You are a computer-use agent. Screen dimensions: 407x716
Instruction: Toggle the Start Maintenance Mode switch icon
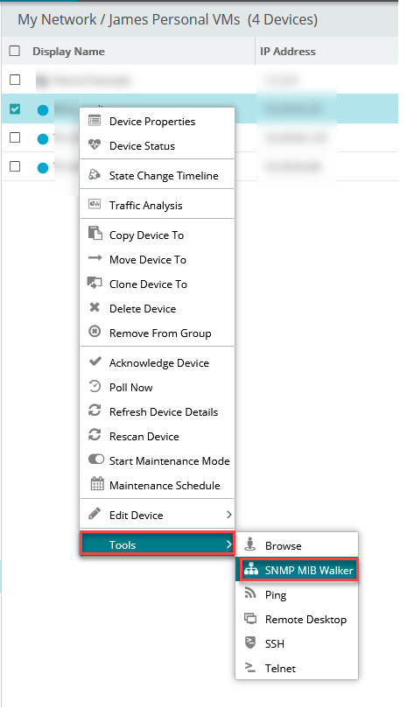tap(96, 460)
